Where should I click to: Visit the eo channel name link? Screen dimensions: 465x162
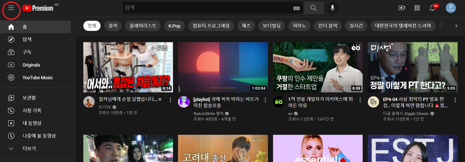pos(290,113)
